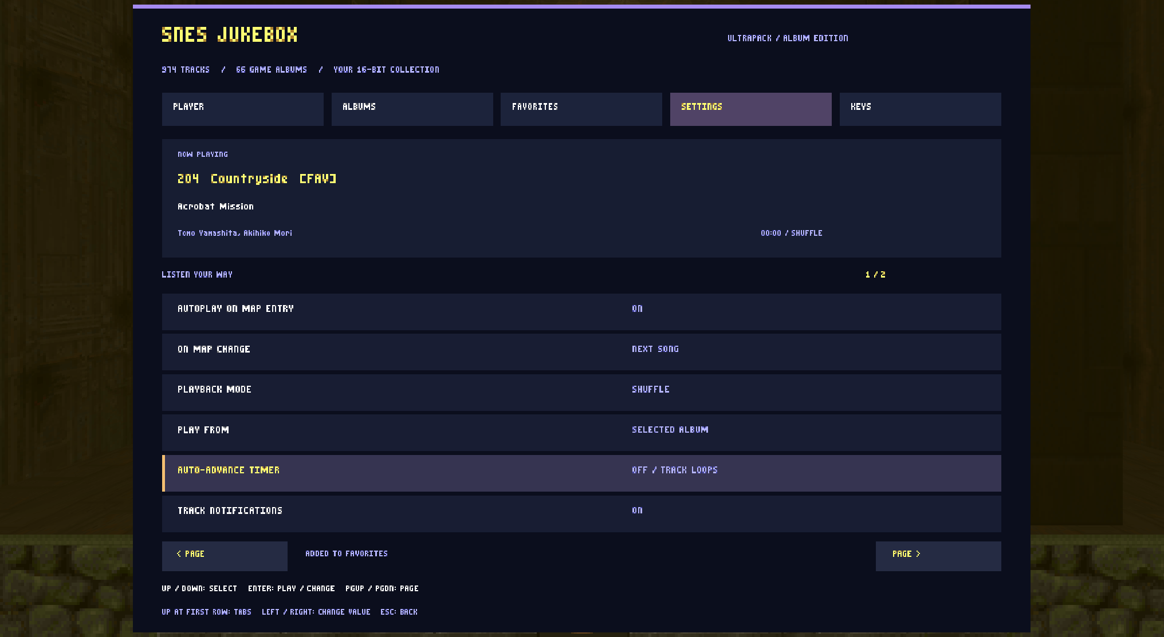Click the SNES Jukebox title
Viewport: 1164px width, 637px height.
pyautogui.click(x=230, y=35)
